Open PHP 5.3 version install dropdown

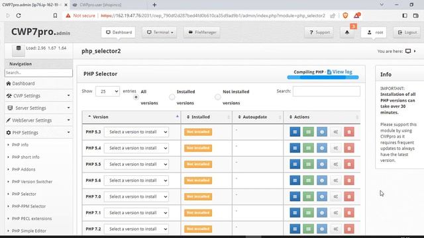click(136, 132)
